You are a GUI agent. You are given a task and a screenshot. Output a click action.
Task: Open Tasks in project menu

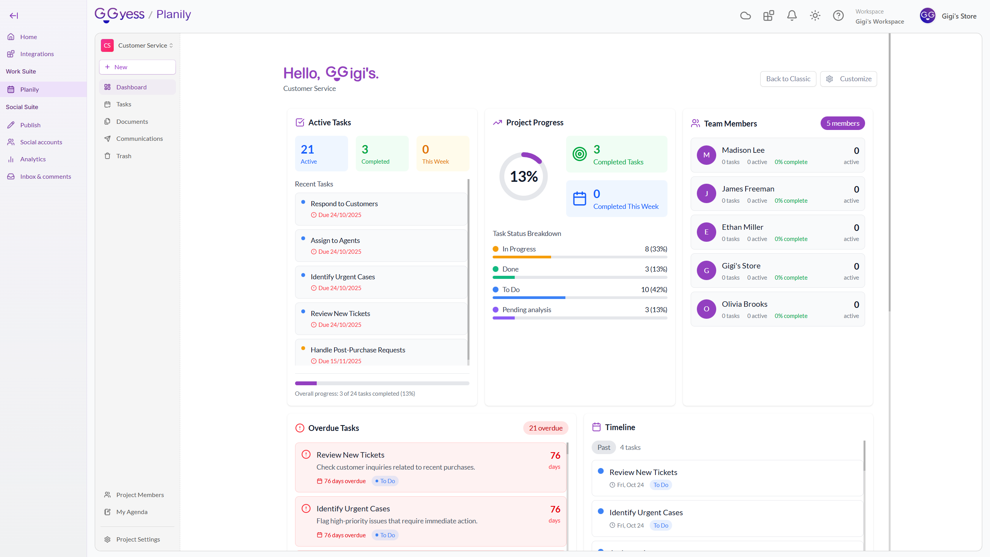pyautogui.click(x=124, y=104)
